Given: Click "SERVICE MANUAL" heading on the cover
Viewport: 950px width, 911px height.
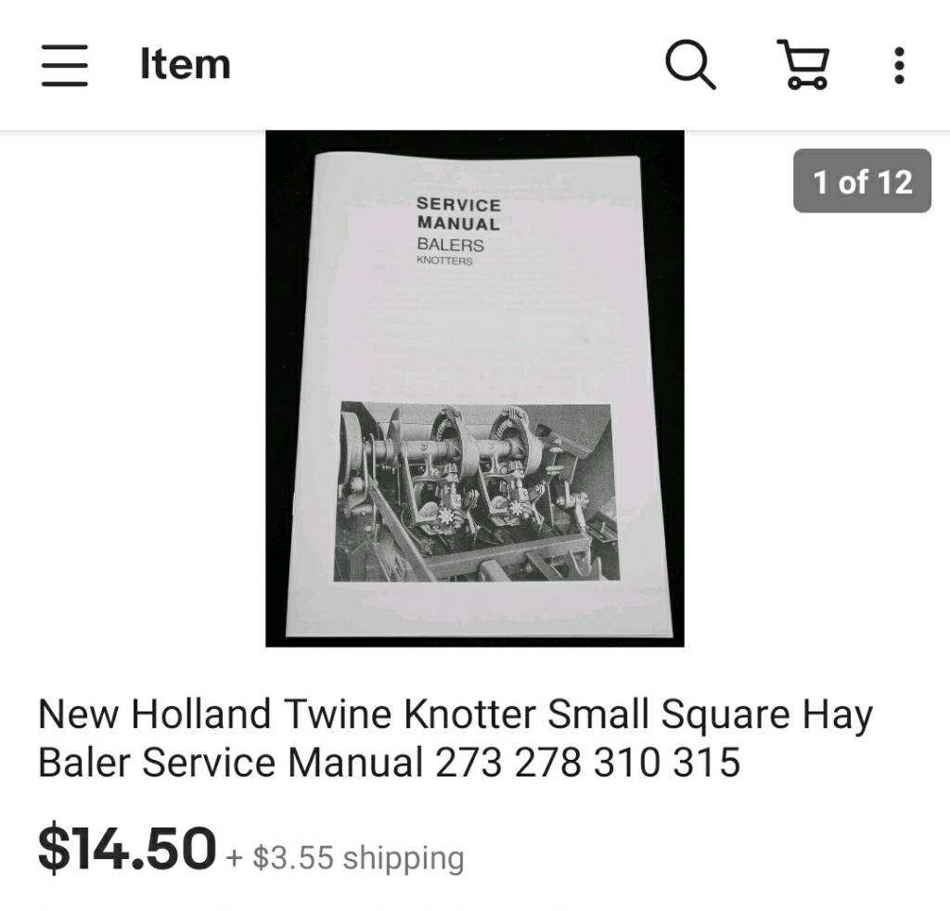Looking at the screenshot, I should pyautogui.click(x=458, y=213).
